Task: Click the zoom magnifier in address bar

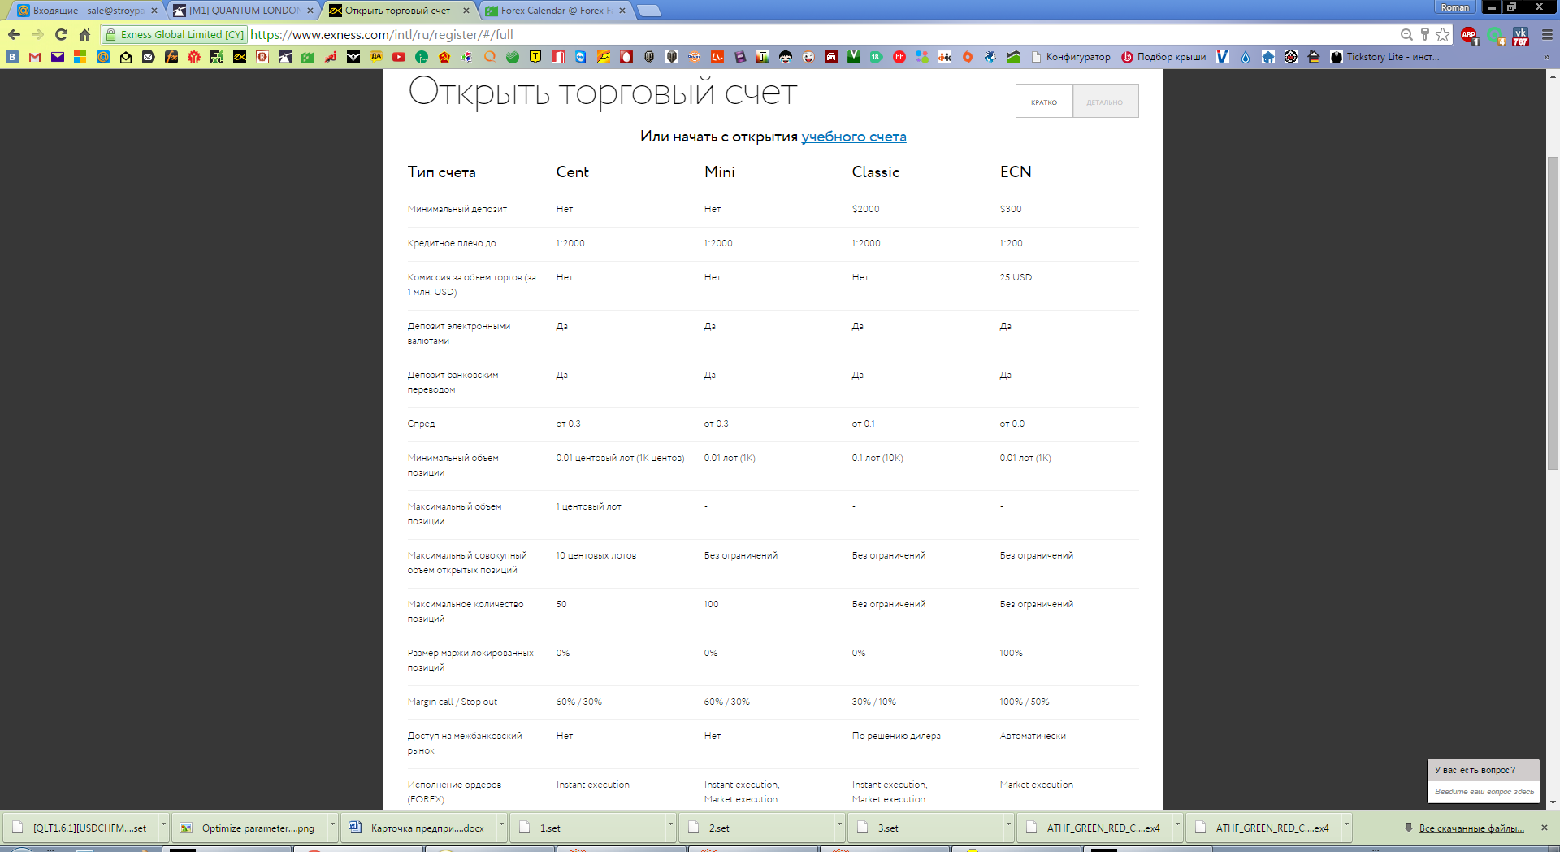Action: (x=1406, y=34)
